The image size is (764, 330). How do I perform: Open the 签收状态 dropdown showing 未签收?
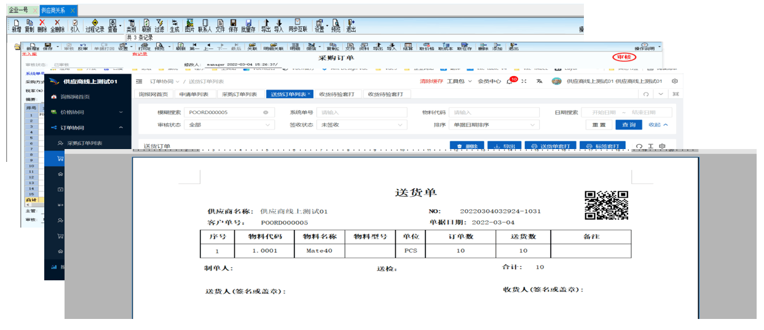(x=362, y=125)
